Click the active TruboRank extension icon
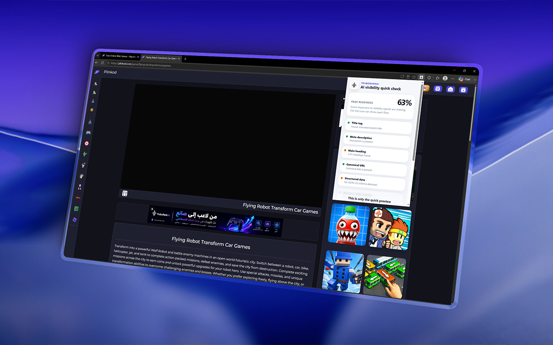The width and height of the screenshot is (553, 345). coord(421,78)
